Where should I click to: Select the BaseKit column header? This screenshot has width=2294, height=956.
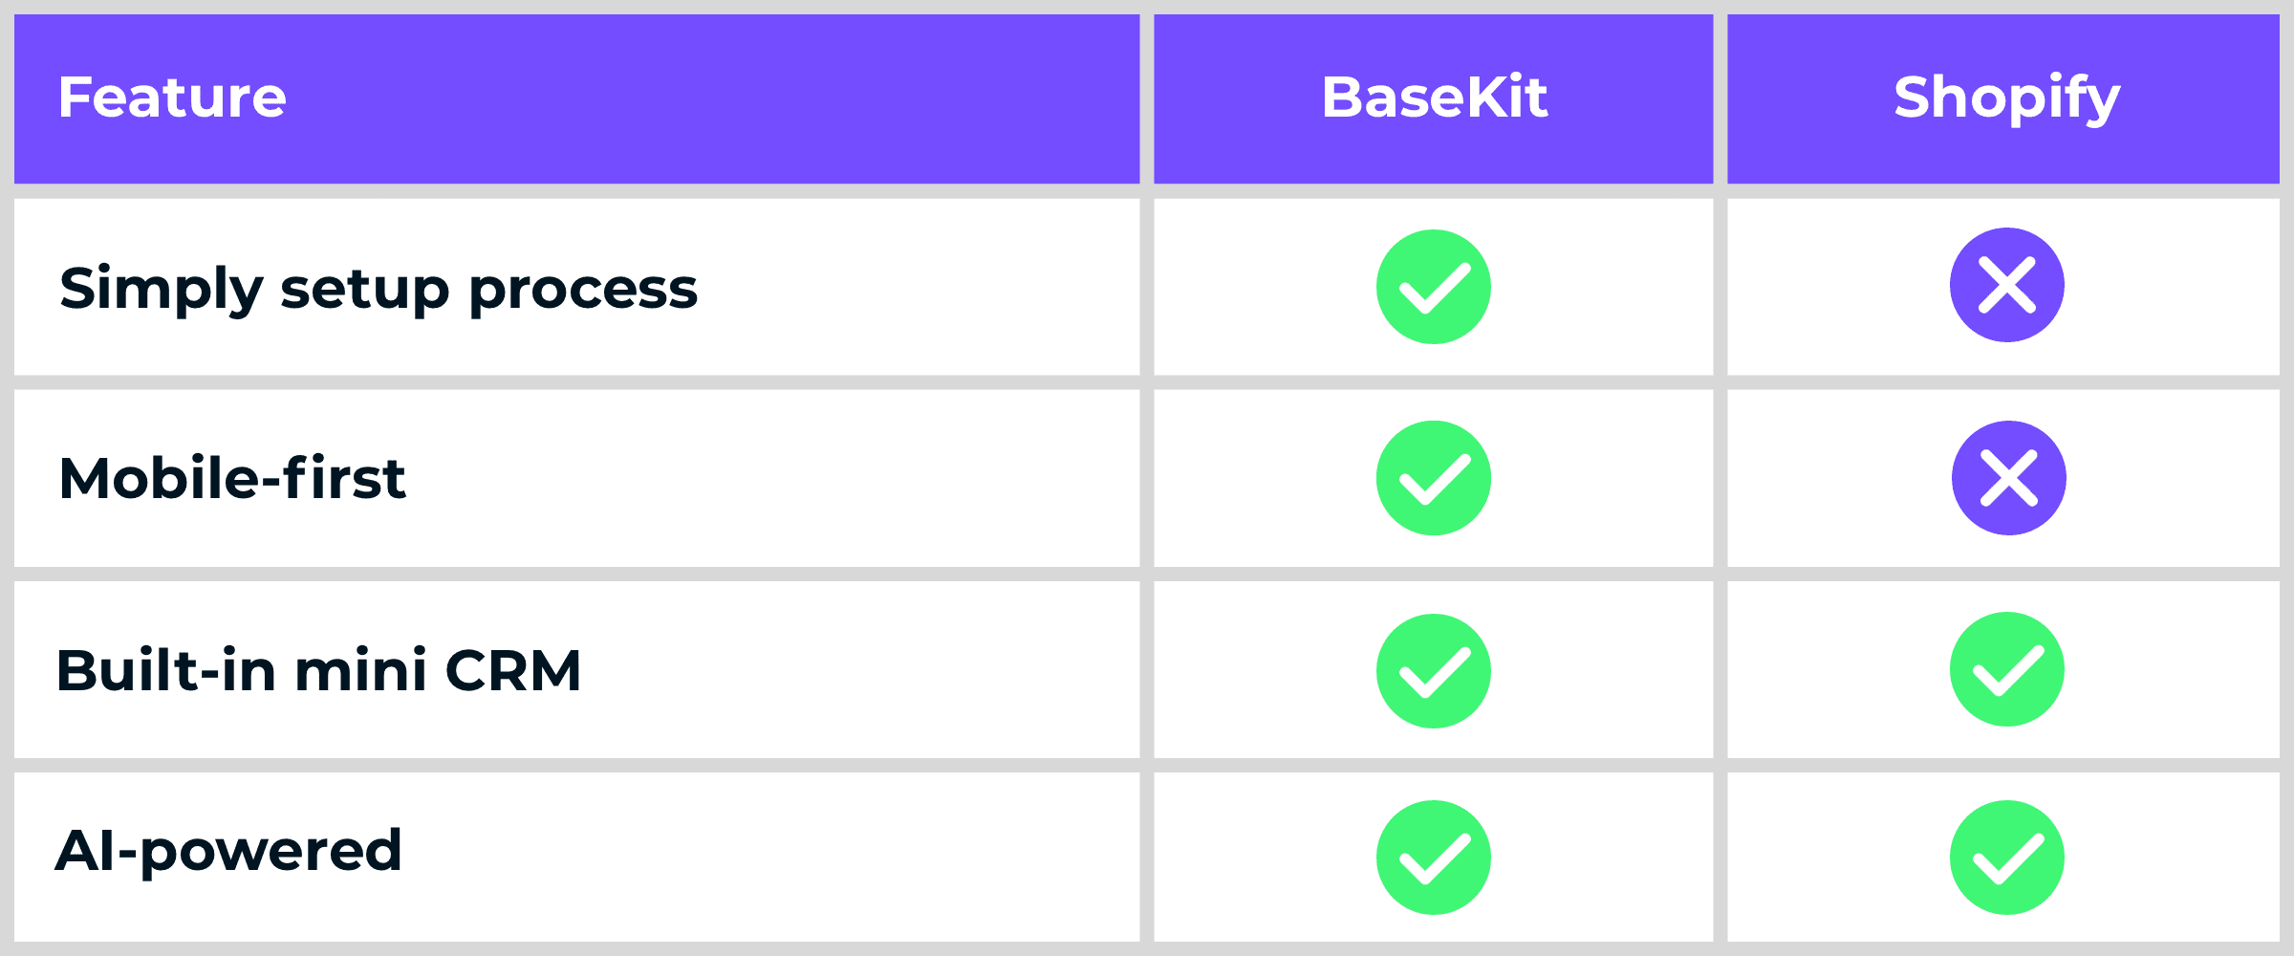(1434, 98)
